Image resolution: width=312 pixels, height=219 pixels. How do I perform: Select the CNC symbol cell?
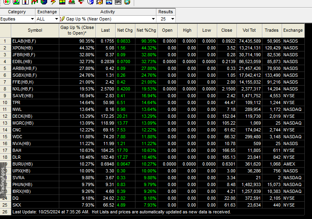pyautogui.click(x=35, y=130)
